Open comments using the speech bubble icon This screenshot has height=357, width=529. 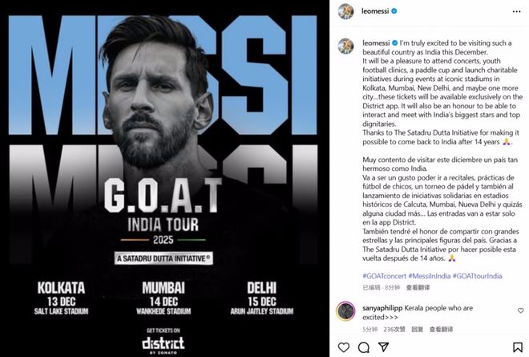click(363, 347)
